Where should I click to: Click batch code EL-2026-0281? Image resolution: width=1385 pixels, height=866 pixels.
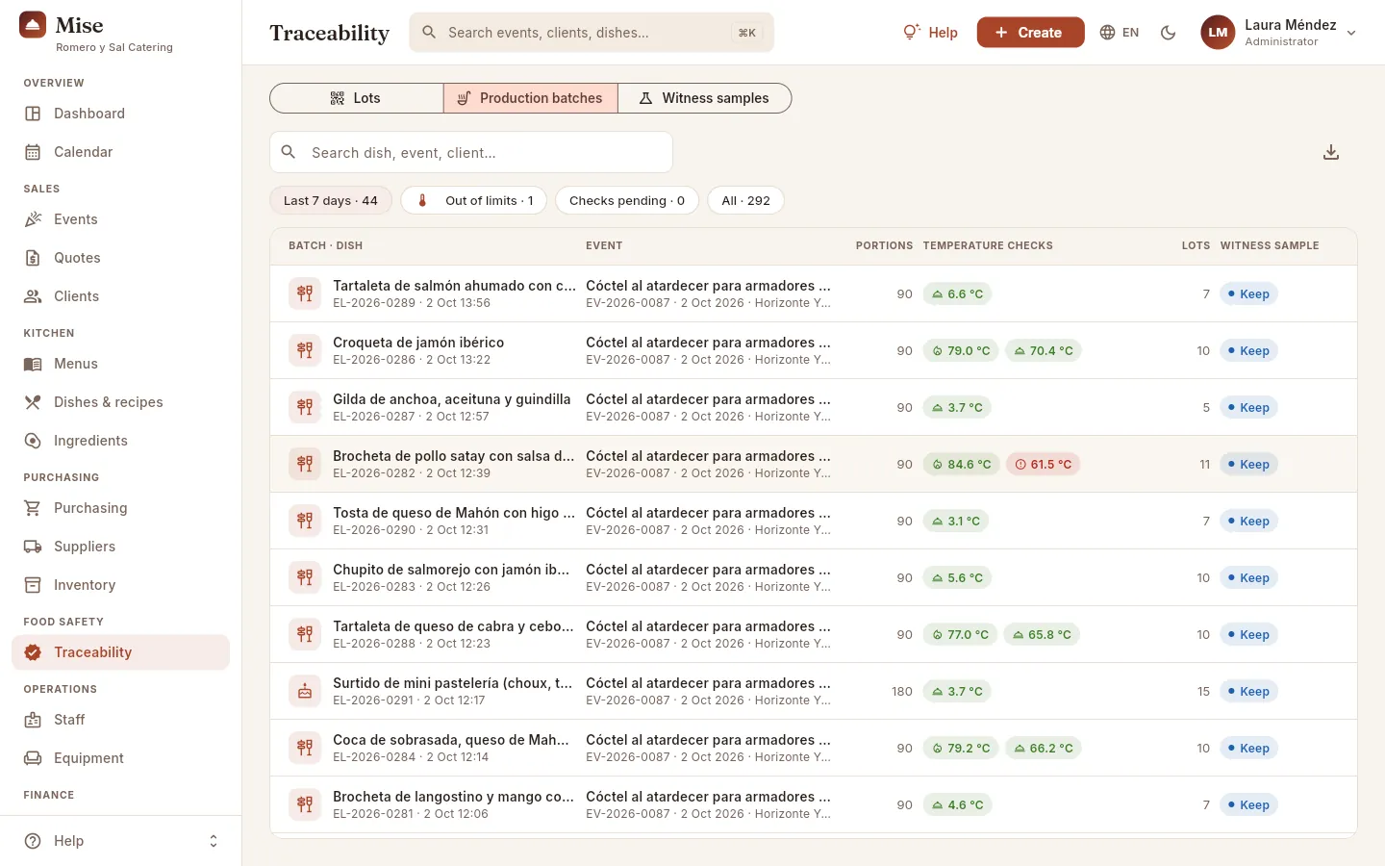tap(374, 814)
